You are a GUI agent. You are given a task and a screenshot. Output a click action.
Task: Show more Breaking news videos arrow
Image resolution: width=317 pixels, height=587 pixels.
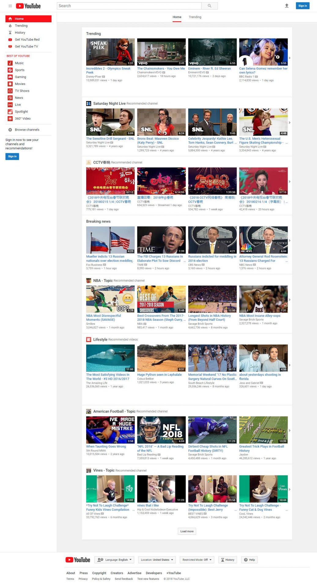click(x=289, y=241)
